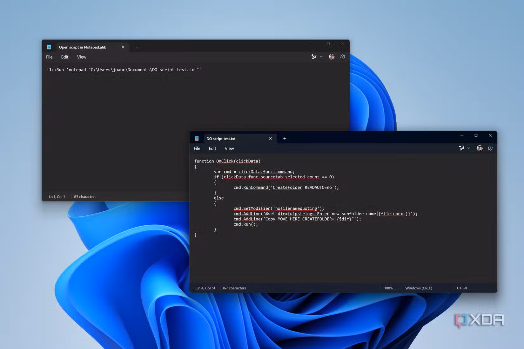Open the account profile picture in back window
This screenshot has height=349, width=524.
(332, 57)
